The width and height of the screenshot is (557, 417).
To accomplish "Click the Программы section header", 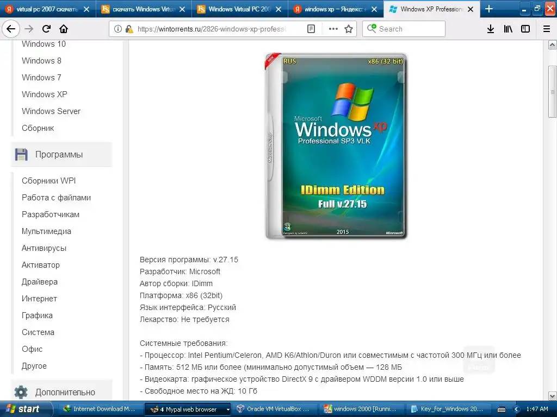I will pyautogui.click(x=61, y=155).
